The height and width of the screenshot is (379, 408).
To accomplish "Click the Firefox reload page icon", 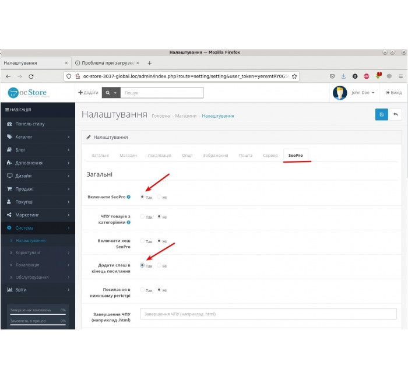I will click(31, 76).
